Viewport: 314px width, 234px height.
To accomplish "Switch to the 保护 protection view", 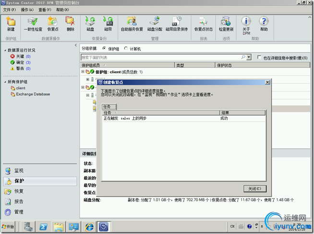I will [40, 181].
